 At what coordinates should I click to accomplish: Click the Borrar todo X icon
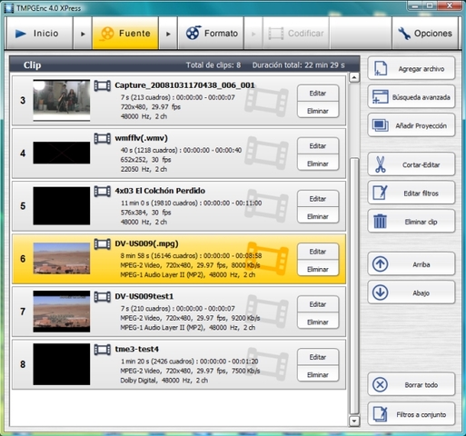(x=380, y=384)
